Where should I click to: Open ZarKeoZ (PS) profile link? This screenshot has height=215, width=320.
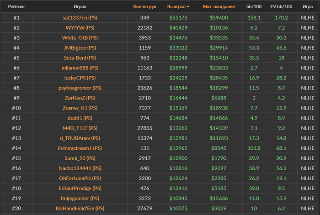(80, 98)
